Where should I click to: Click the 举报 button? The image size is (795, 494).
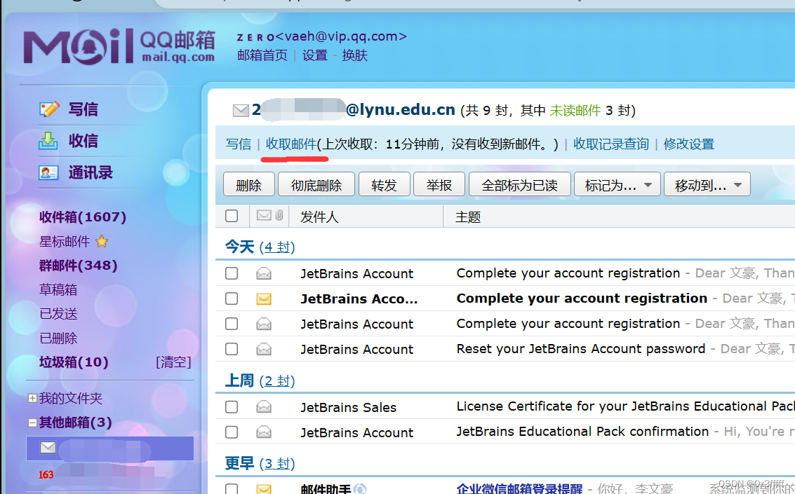(x=439, y=185)
